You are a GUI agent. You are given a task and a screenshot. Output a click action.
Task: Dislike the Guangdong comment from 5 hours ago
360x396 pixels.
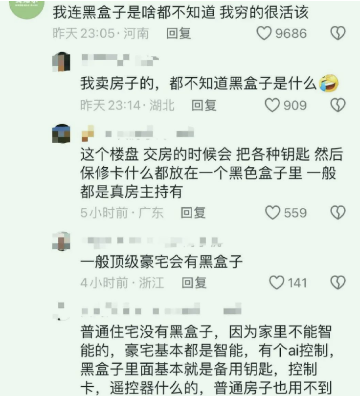pos(338,212)
